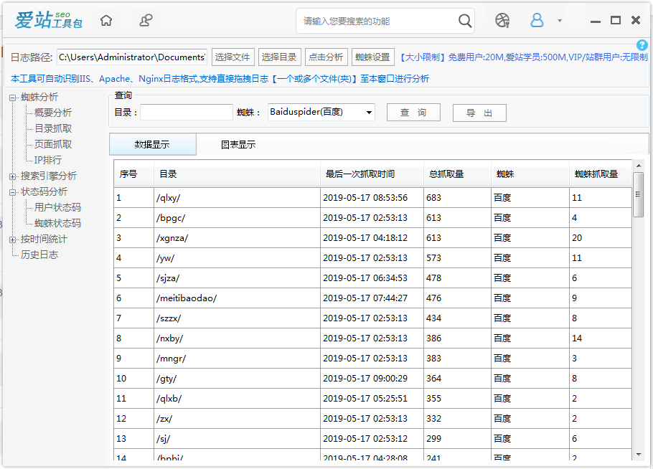Image resolution: width=653 pixels, height=469 pixels.
Task: Select the /qlxy/ directory cell
Action: click(x=237, y=198)
